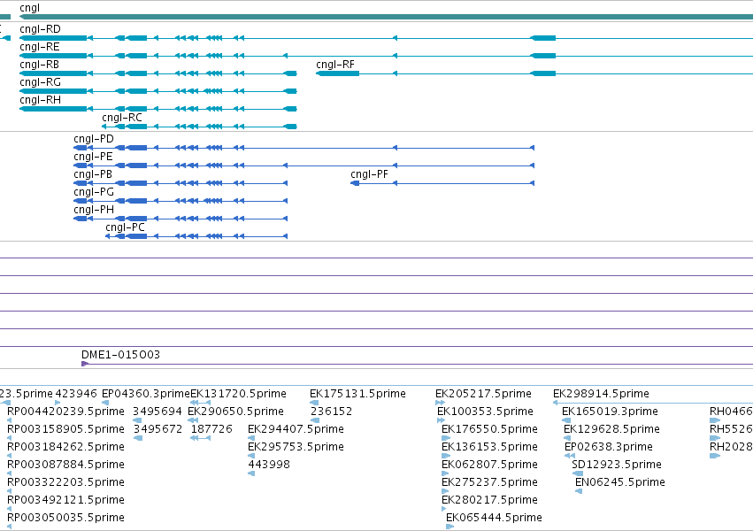Screen dimensions: 753x531
Task: Click the cngl-RD large upstream exon block
Action: (x=543, y=38)
